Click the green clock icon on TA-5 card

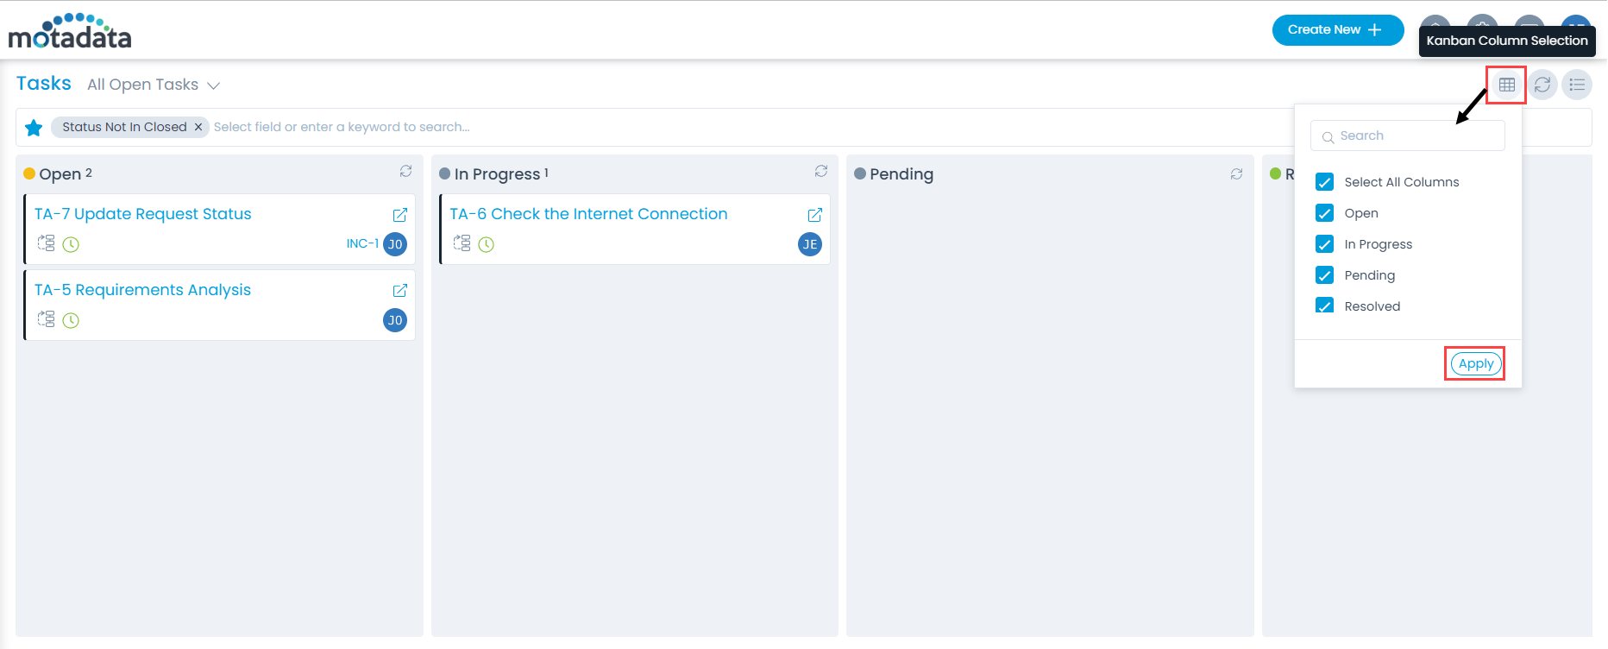pos(71,320)
